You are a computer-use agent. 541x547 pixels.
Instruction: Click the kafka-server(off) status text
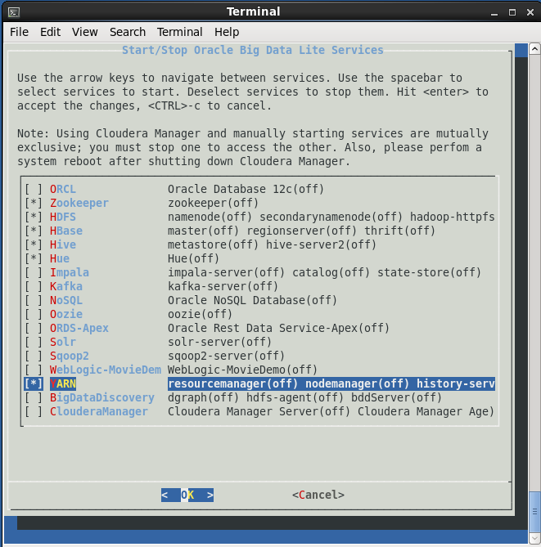pos(223,286)
